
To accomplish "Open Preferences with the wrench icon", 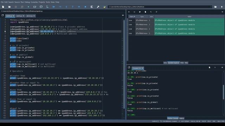I will (x=98, y=7).
